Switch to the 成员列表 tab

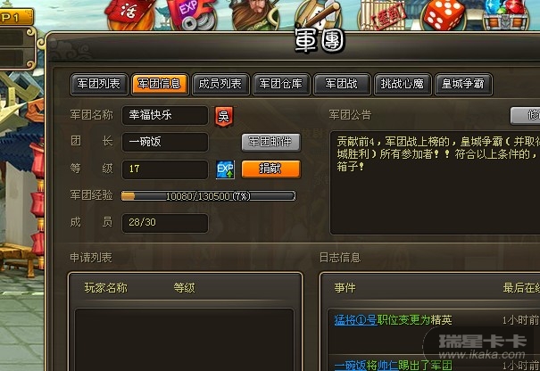220,84
